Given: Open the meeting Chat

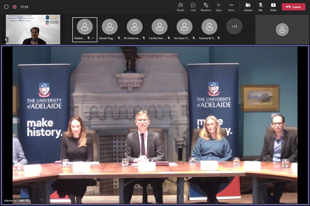Looking at the screenshot, I should coord(193,7).
